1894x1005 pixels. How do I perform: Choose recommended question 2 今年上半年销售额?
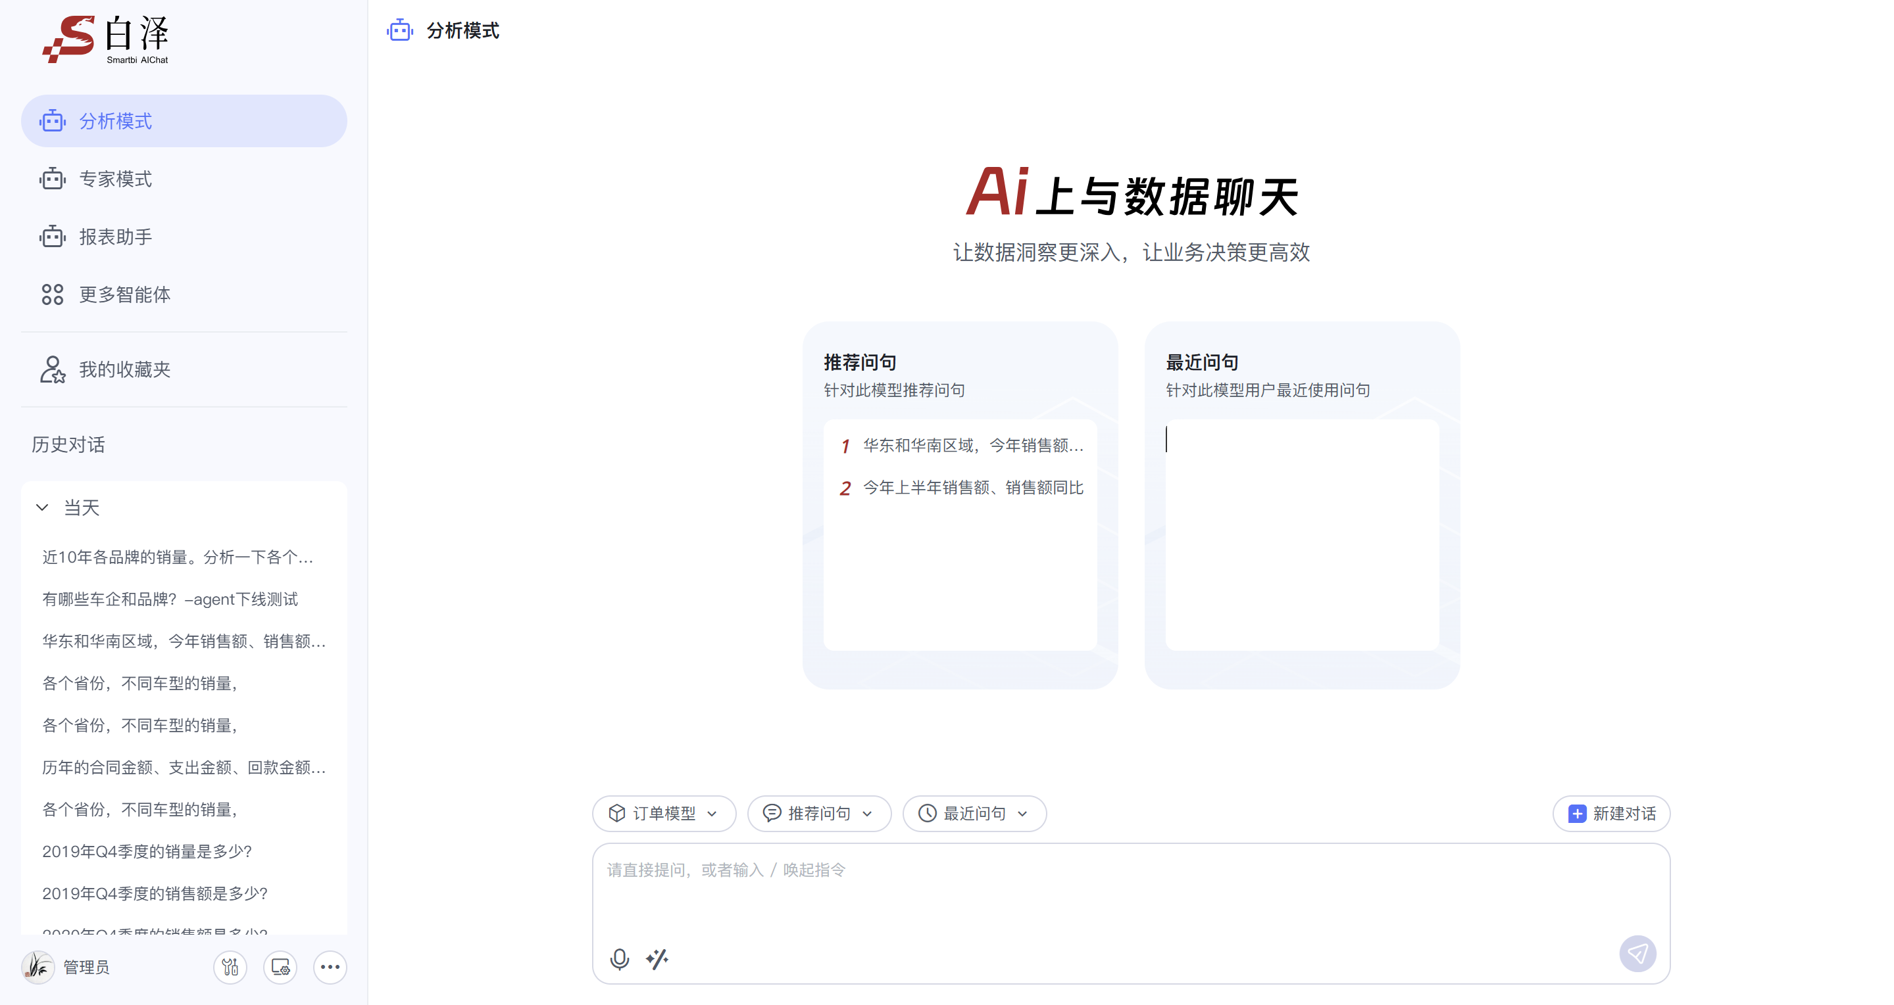pos(960,488)
